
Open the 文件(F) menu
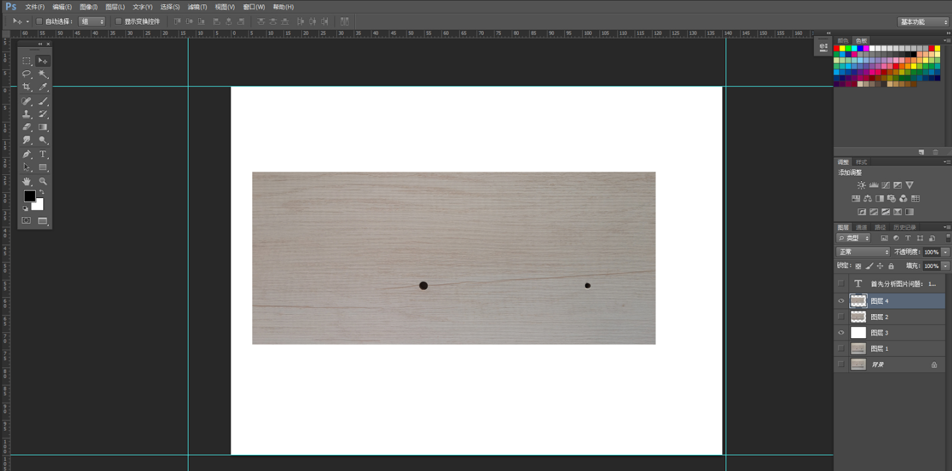pos(35,7)
